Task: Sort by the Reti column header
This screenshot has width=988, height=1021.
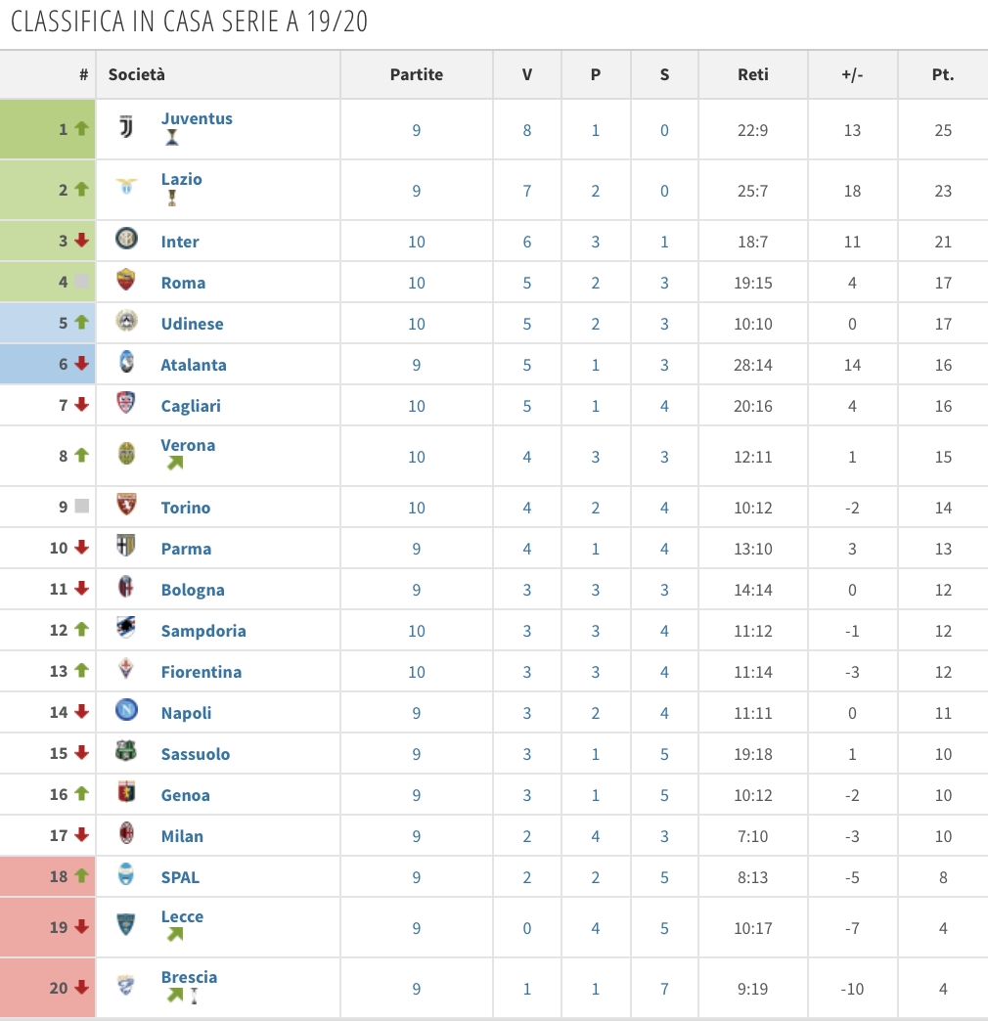Action: tap(753, 74)
